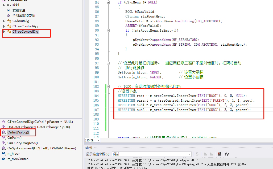The width and height of the screenshot is (273, 169).
Task: Select the OnSysCommand member function
Action: tap(42, 148)
